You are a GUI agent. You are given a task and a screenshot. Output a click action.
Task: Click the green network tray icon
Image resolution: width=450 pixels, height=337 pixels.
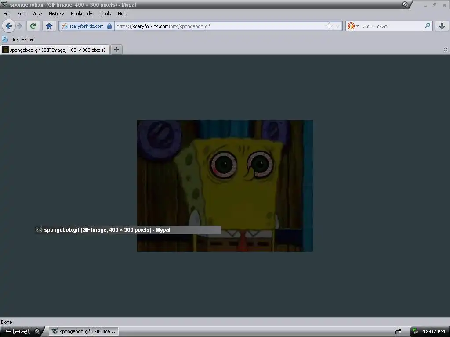[415, 332]
